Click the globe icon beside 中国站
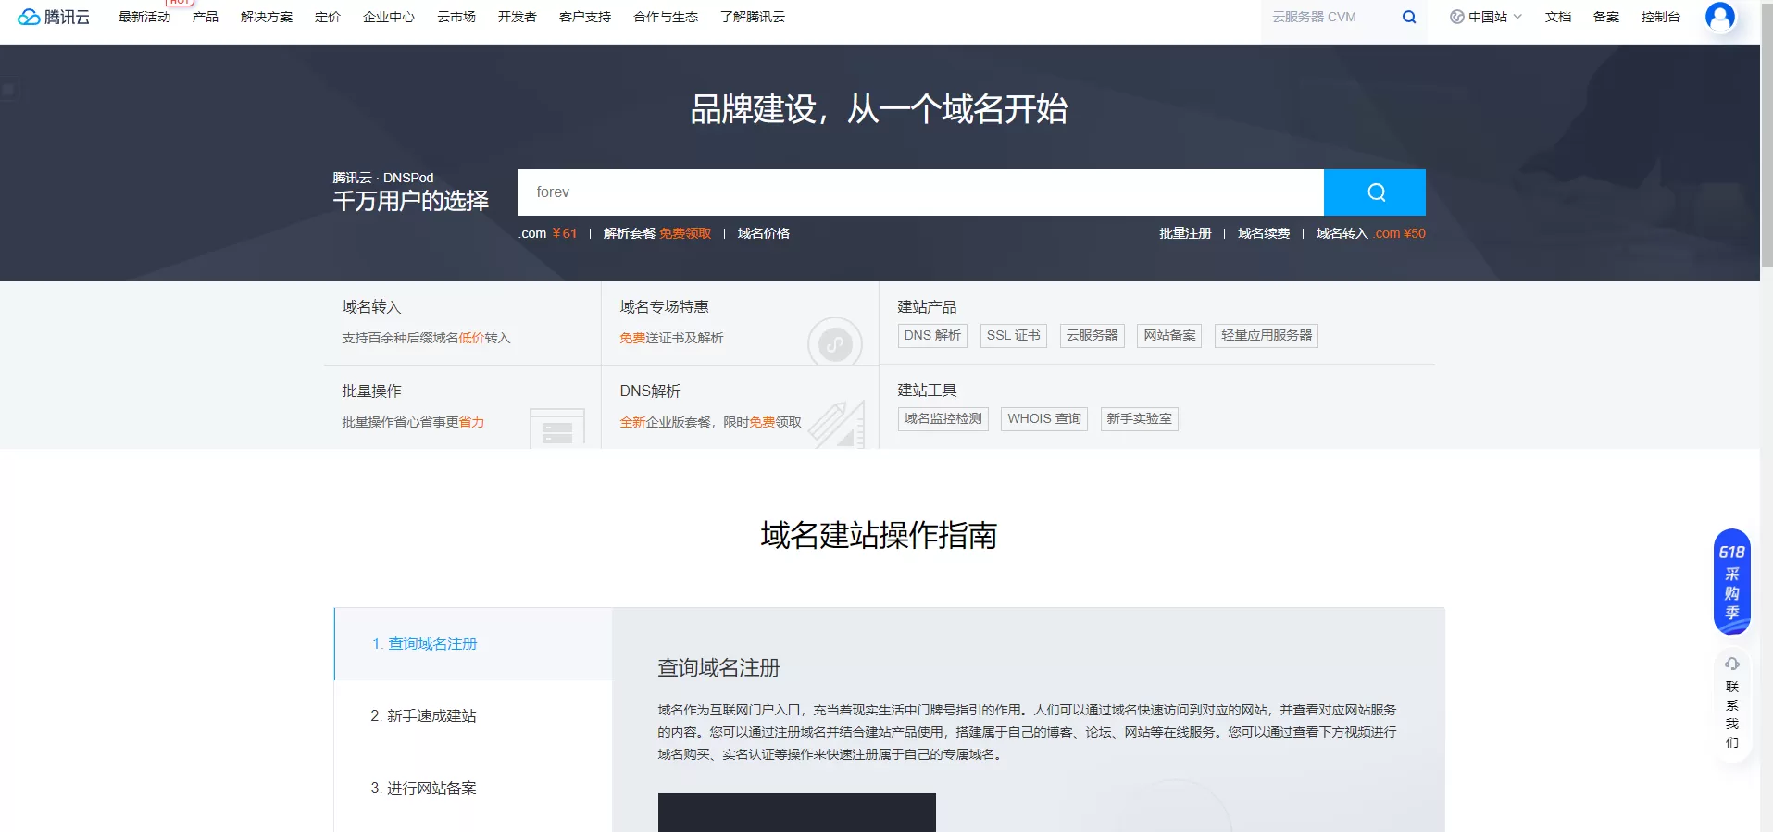This screenshot has height=832, width=1773. click(x=1456, y=17)
